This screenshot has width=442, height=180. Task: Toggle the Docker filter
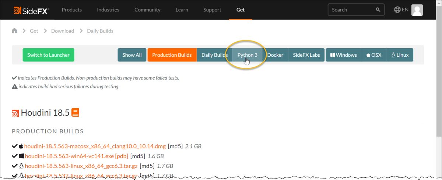tap(275, 55)
